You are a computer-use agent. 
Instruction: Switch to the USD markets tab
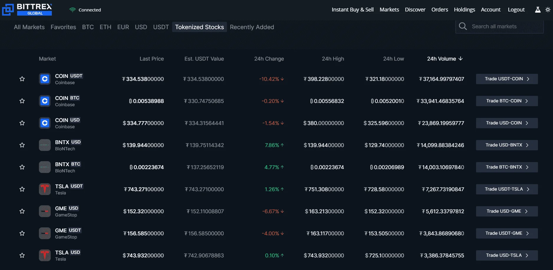point(141,27)
